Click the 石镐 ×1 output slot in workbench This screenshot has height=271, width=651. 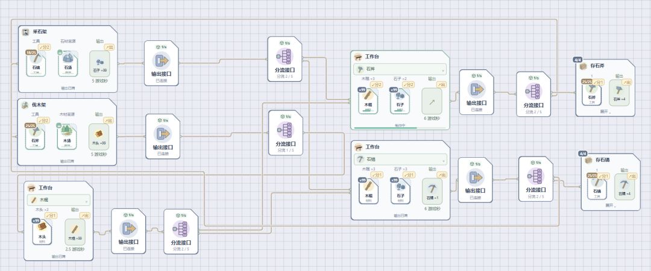[x=432, y=192]
